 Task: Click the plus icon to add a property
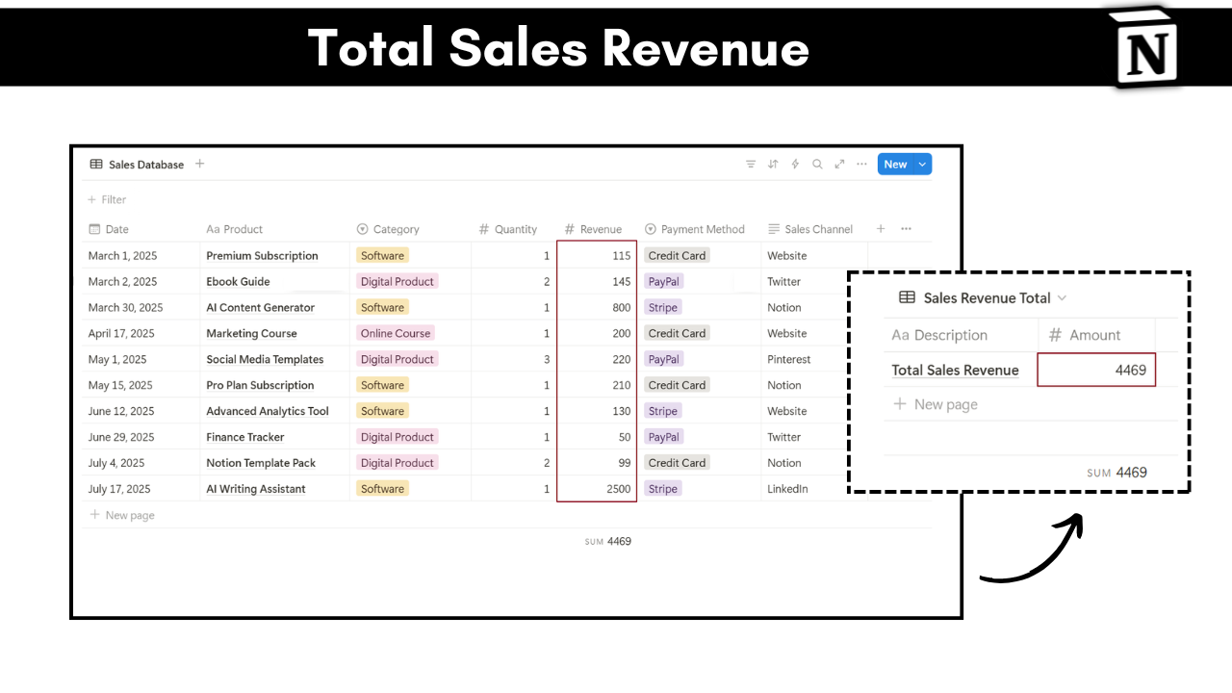[880, 229]
